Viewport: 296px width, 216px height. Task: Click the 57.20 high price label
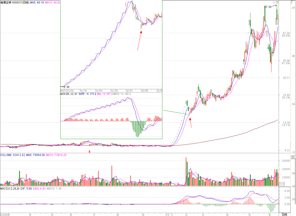pyautogui.click(x=268, y=7)
